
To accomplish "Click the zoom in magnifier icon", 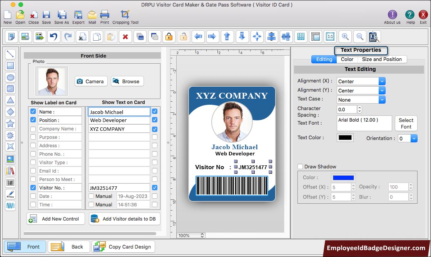I will (345, 36).
